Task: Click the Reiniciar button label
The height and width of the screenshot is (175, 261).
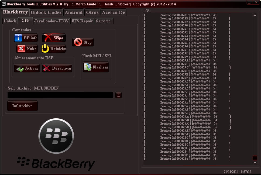Action: coord(58,49)
